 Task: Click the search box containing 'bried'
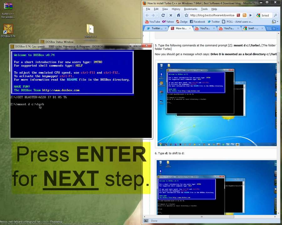pos(266,15)
